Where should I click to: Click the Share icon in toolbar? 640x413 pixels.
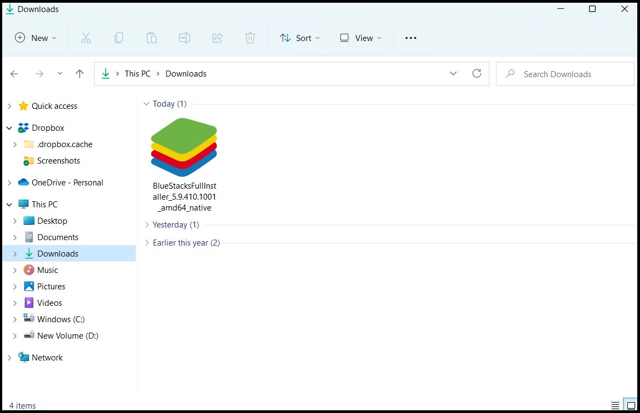coord(217,38)
